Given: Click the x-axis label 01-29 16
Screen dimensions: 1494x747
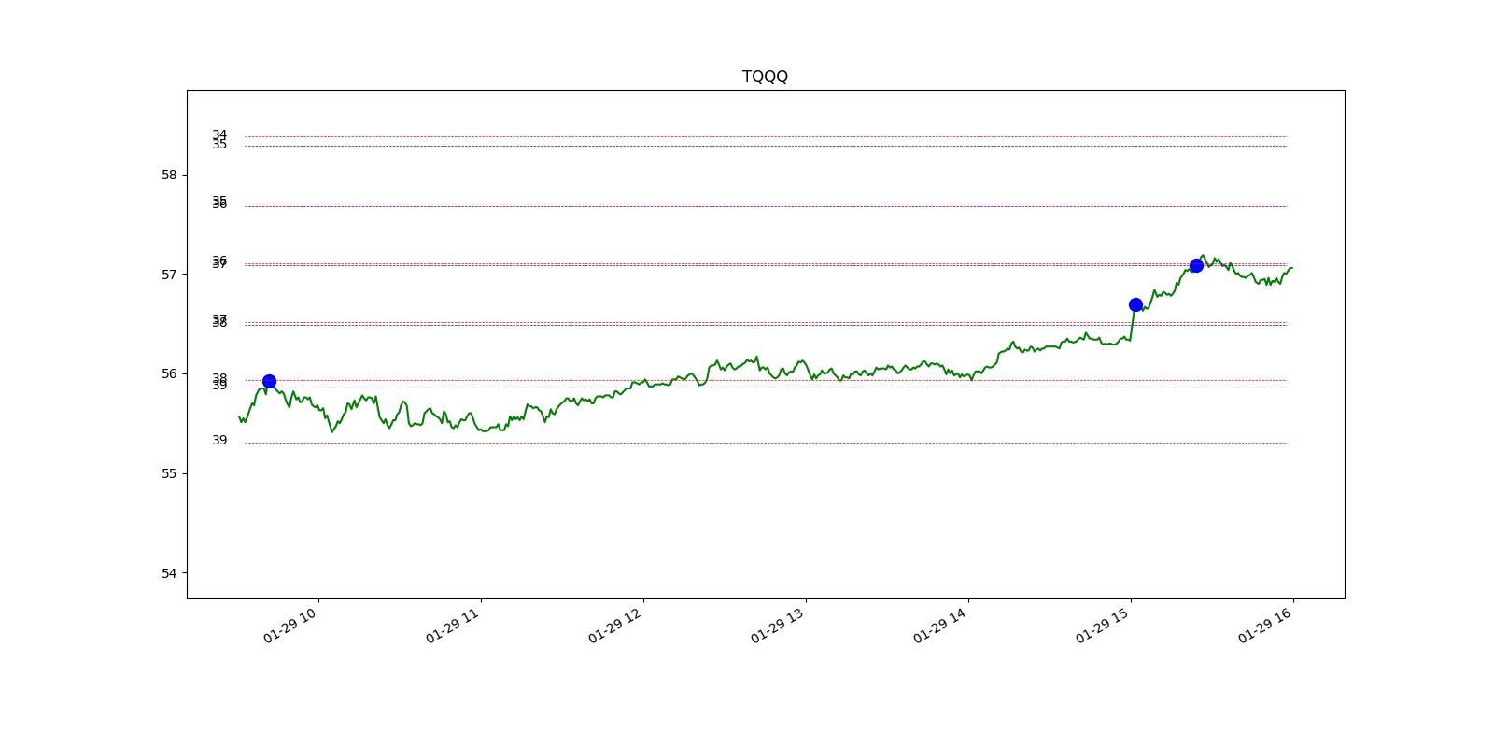Looking at the screenshot, I should (1265, 626).
